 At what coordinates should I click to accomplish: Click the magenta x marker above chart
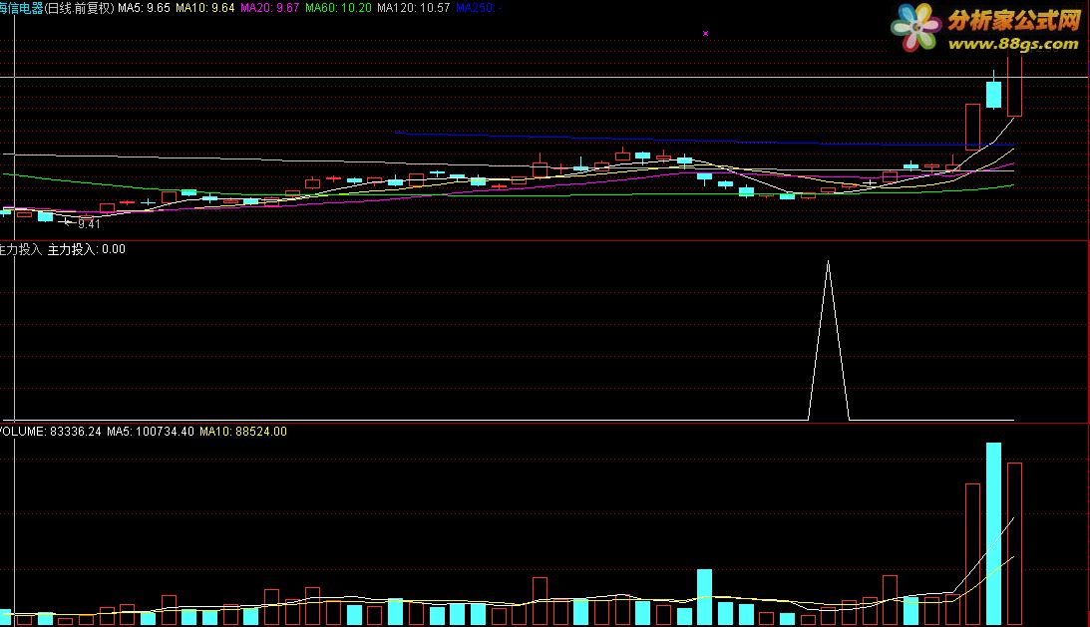(x=706, y=33)
